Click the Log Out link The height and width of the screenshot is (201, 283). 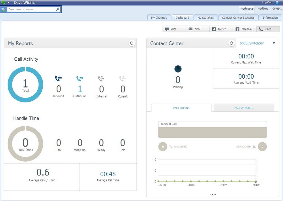click(267, 3)
